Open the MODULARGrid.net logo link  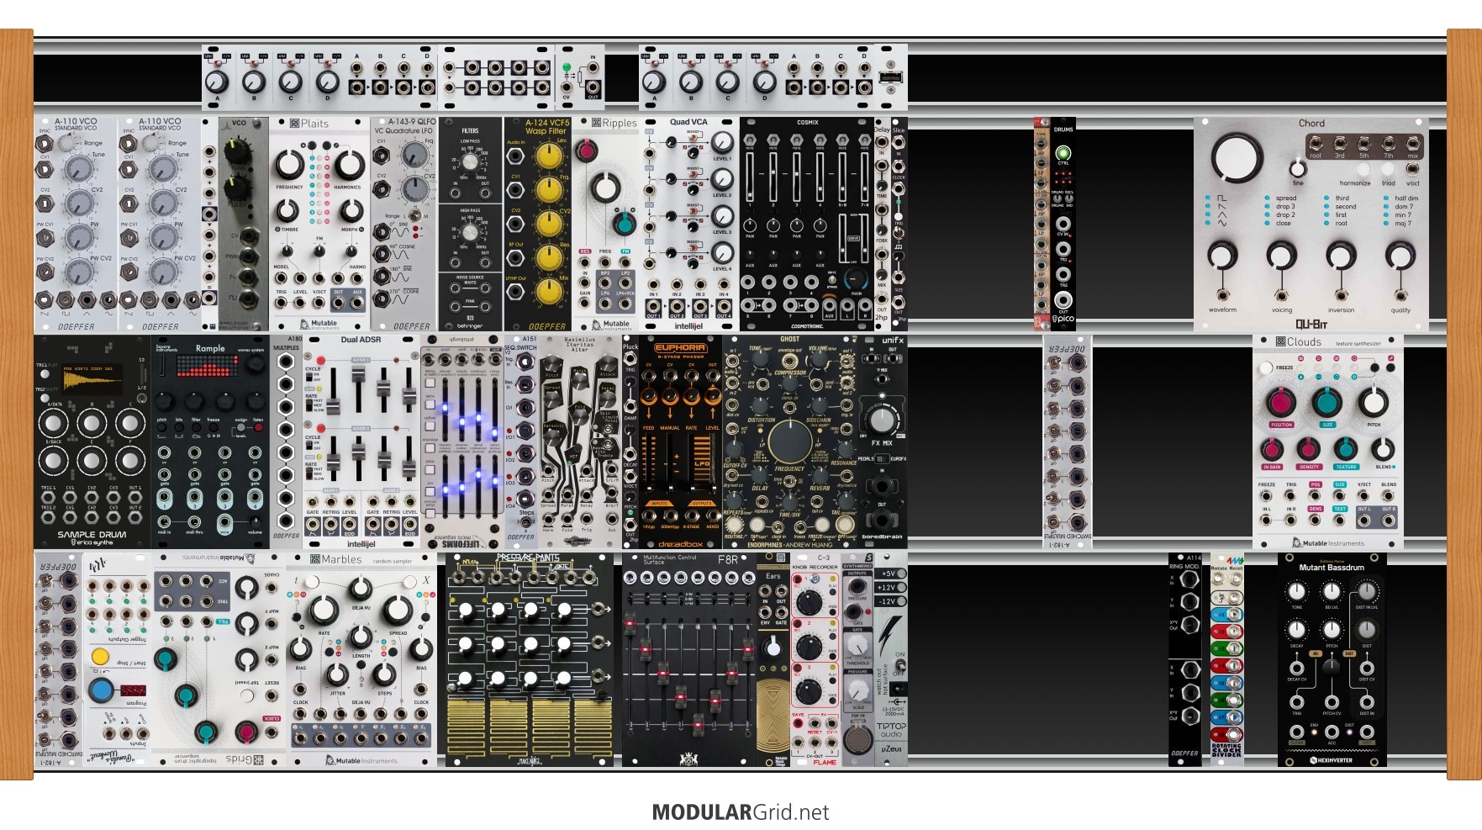pyautogui.click(x=740, y=812)
